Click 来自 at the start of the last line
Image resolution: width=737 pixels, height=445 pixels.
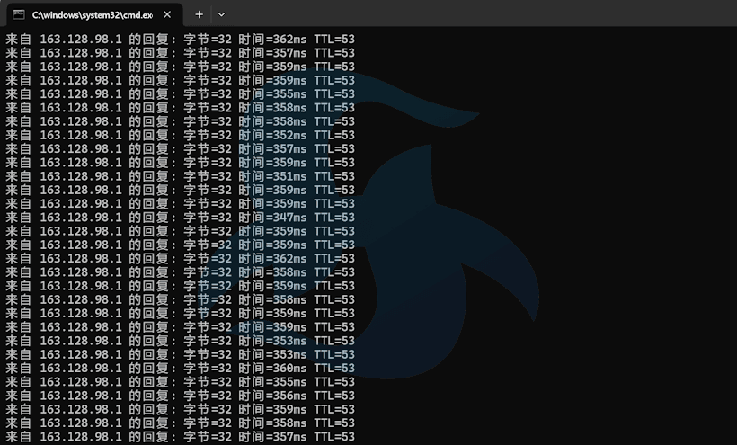19,437
